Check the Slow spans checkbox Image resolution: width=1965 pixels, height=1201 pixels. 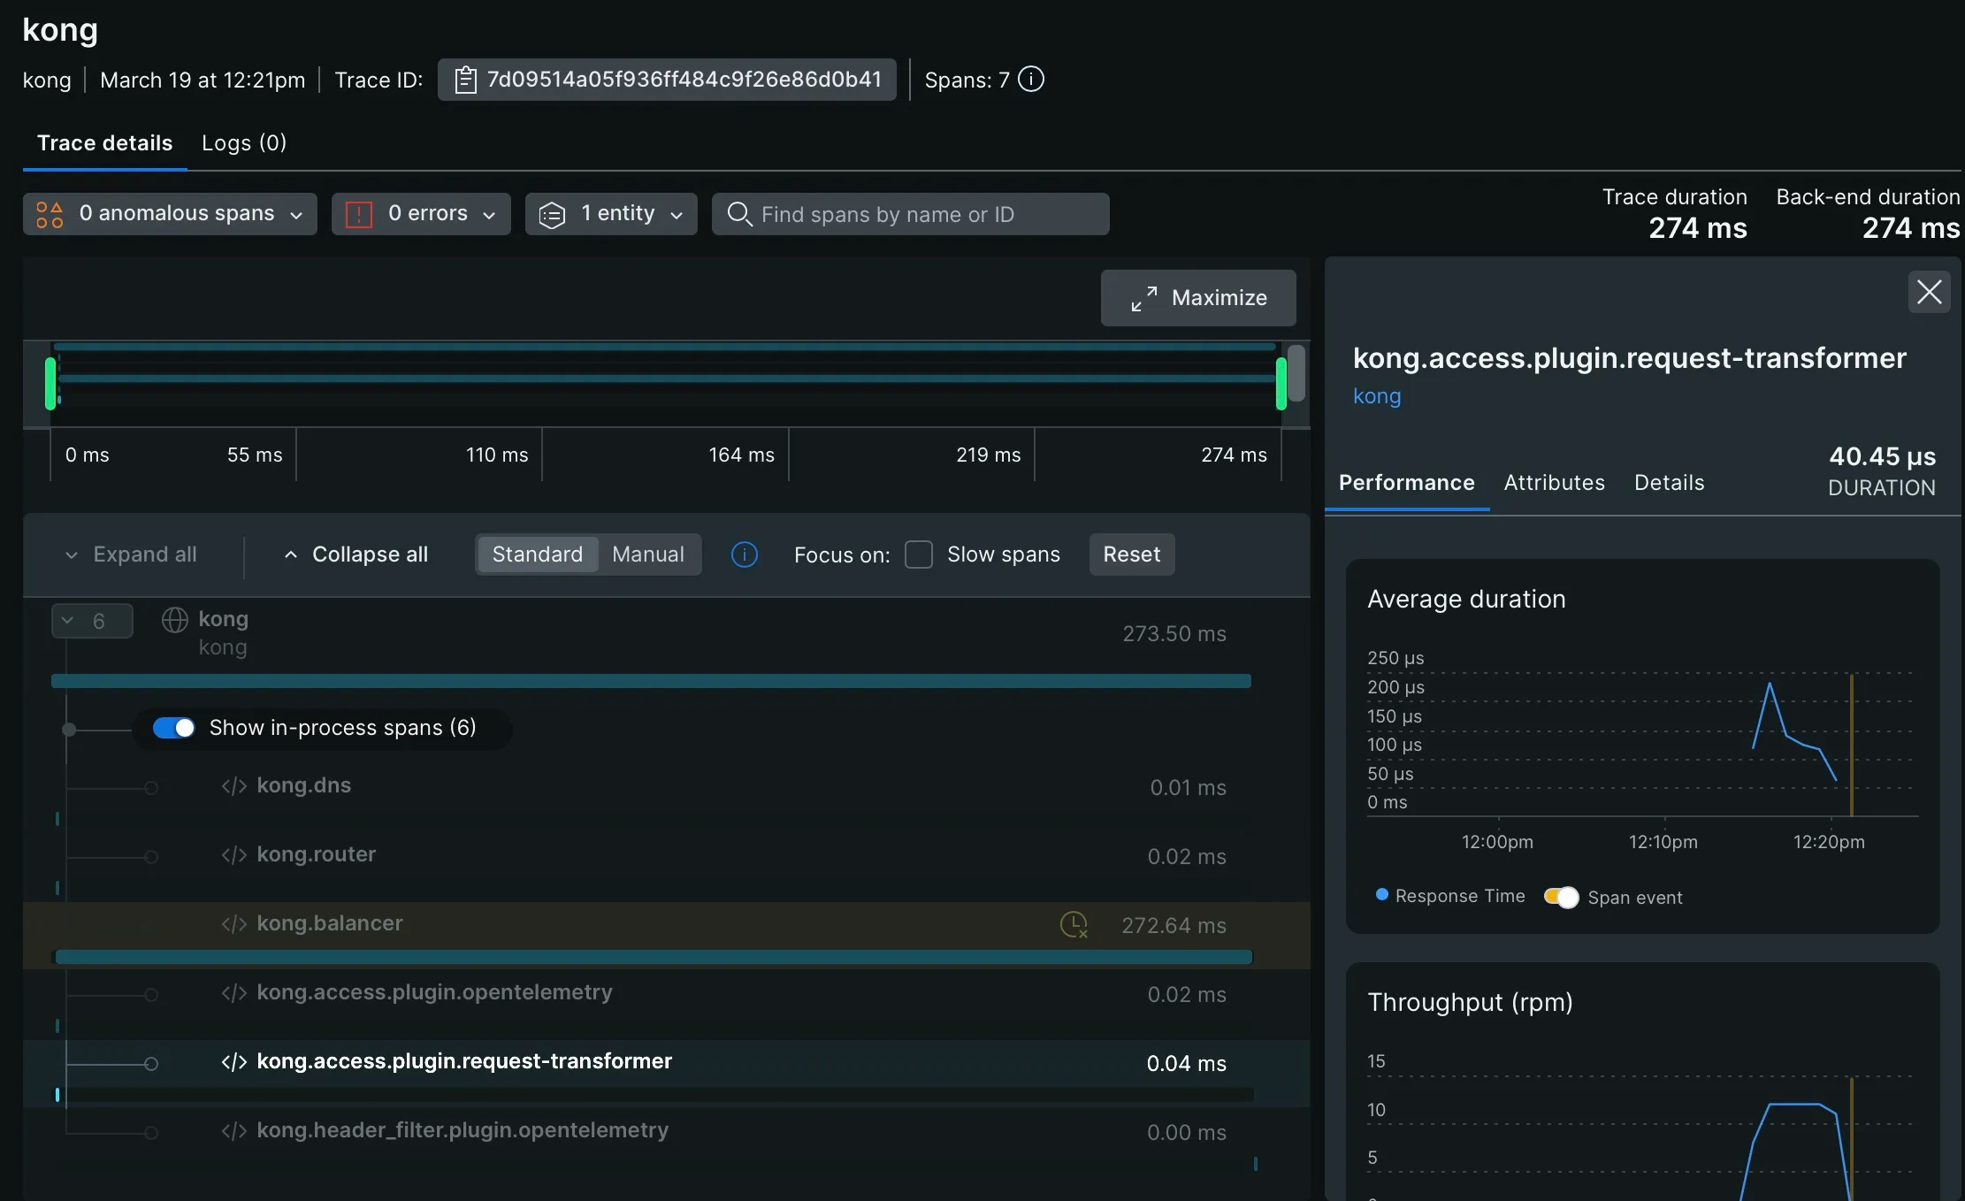point(919,555)
